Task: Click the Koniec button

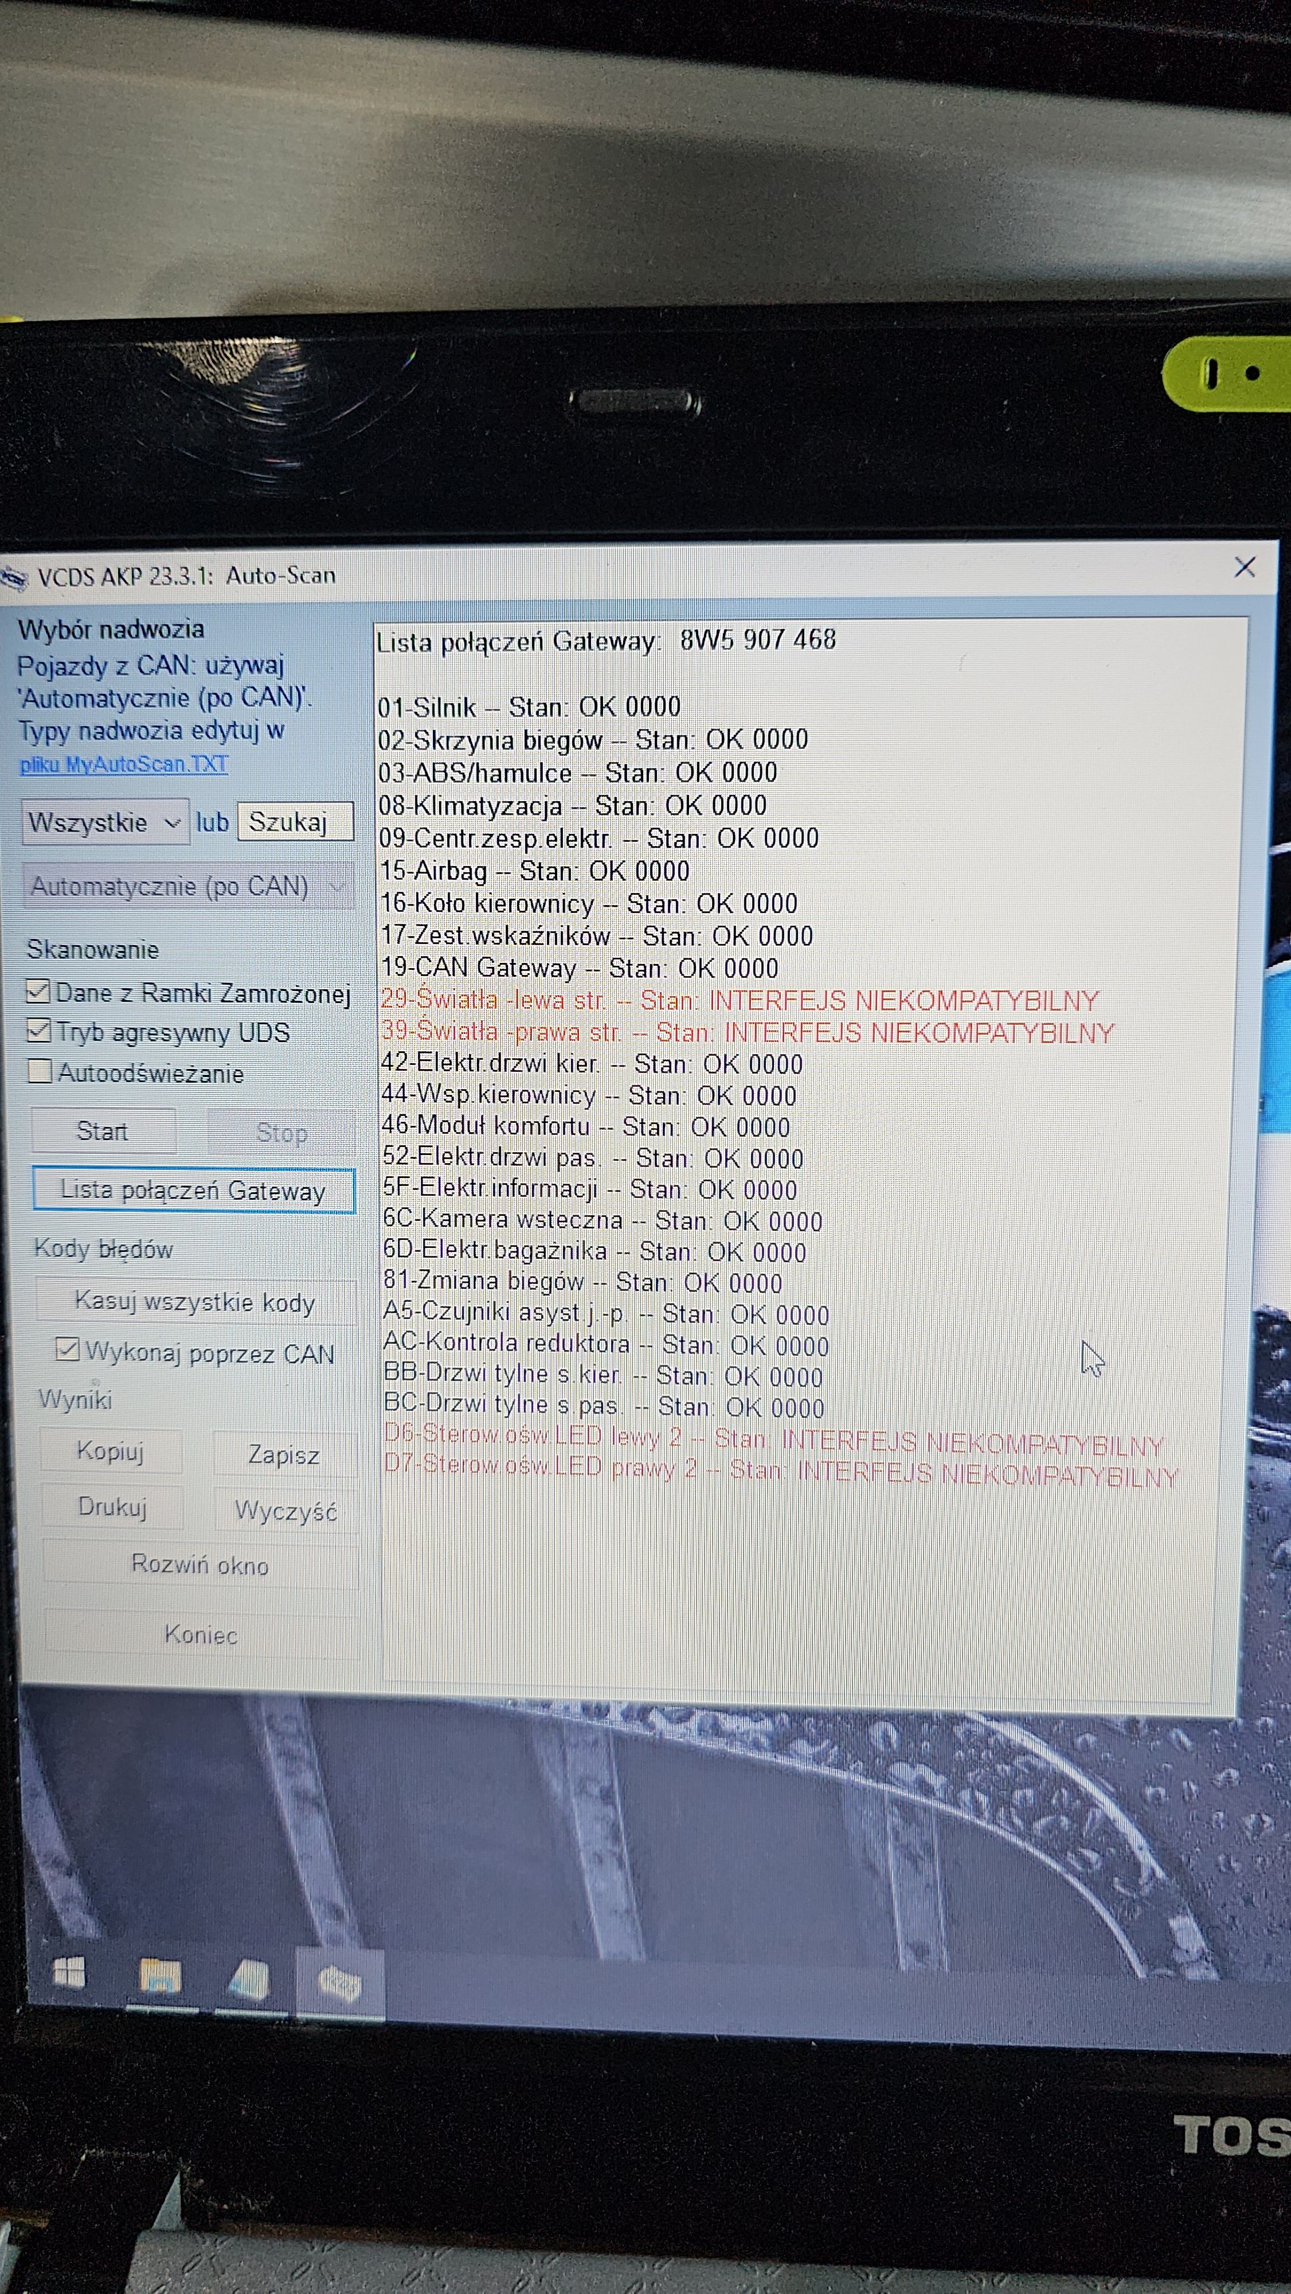Action: tap(202, 1634)
